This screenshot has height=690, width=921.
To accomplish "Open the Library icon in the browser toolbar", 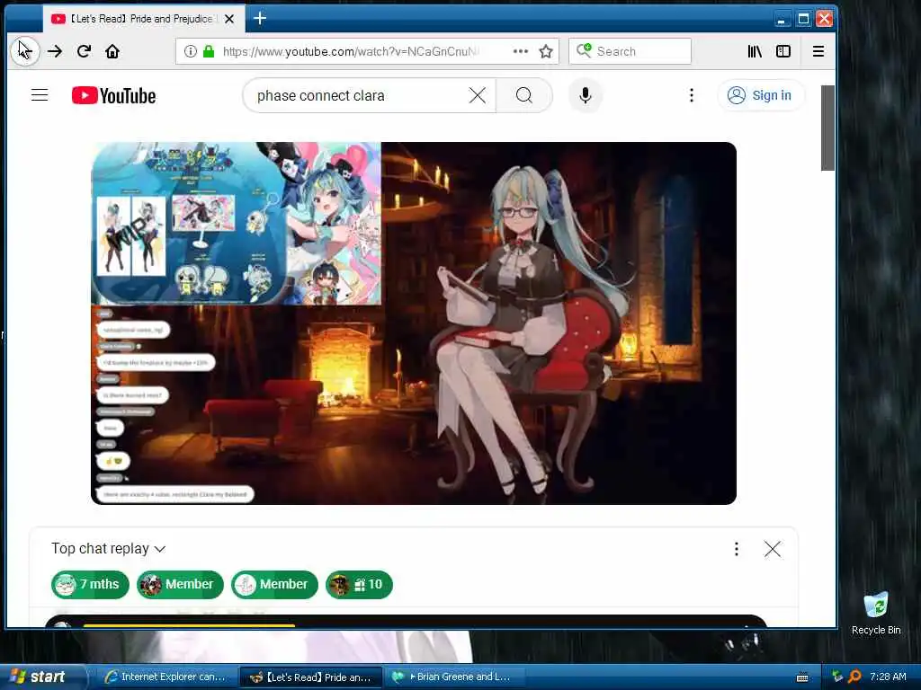I will [755, 51].
